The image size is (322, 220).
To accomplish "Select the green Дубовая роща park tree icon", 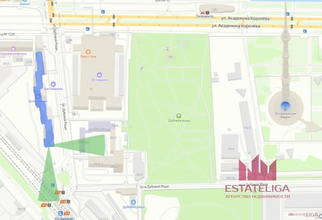I will 179,115.
